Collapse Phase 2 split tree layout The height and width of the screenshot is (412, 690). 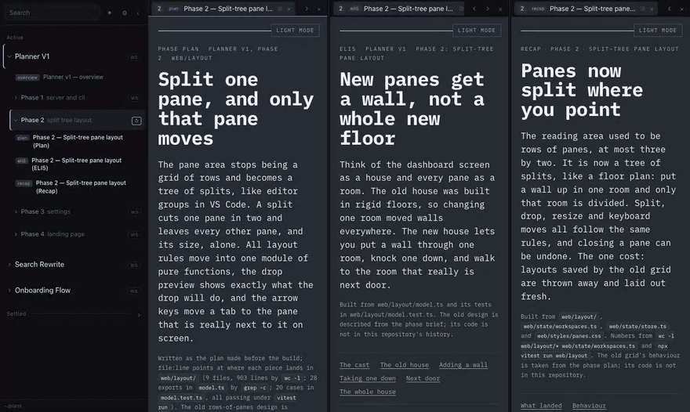16,120
